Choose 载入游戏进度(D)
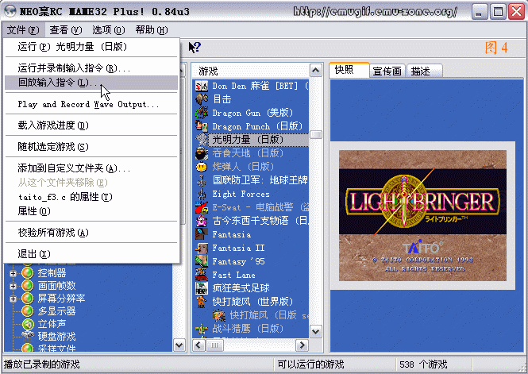 pos(91,125)
